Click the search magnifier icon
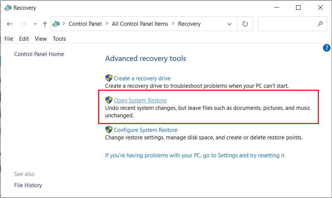This screenshot has width=332, height=198. (320, 24)
